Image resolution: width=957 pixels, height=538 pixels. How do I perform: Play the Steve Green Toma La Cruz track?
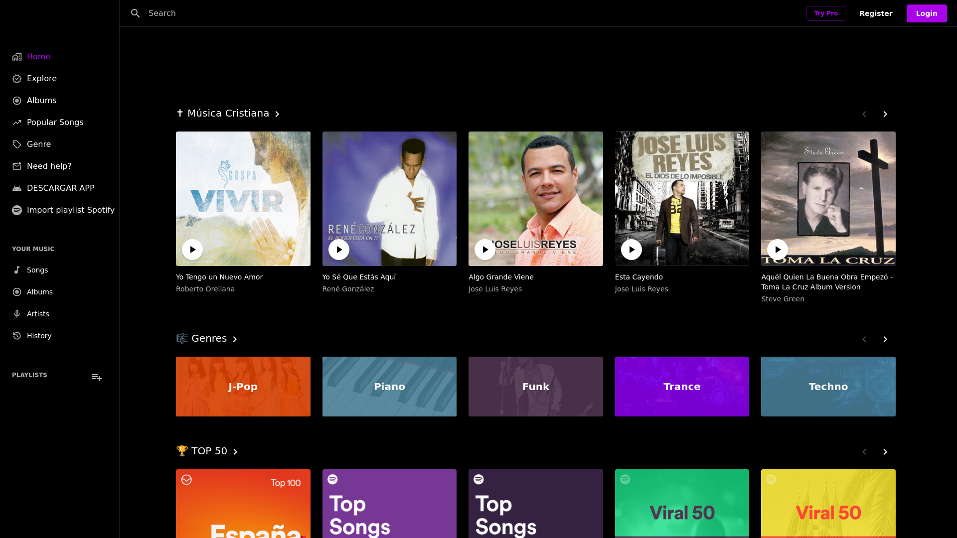(x=777, y=250)
